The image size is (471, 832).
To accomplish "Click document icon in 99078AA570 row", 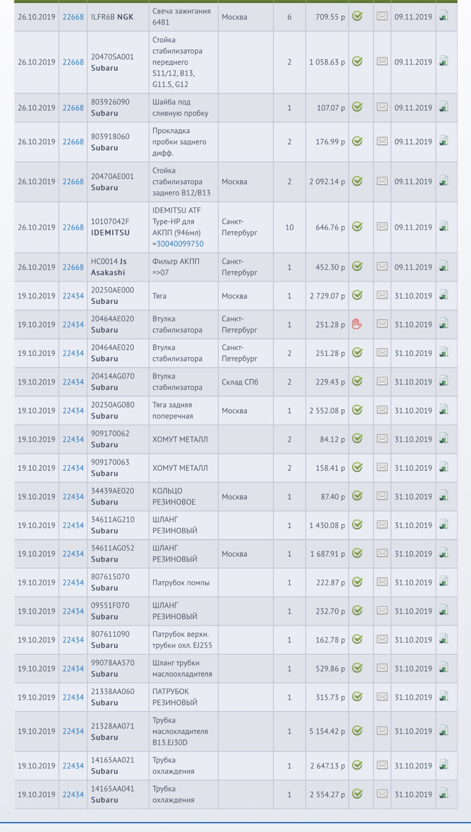I will pos(444,668).
